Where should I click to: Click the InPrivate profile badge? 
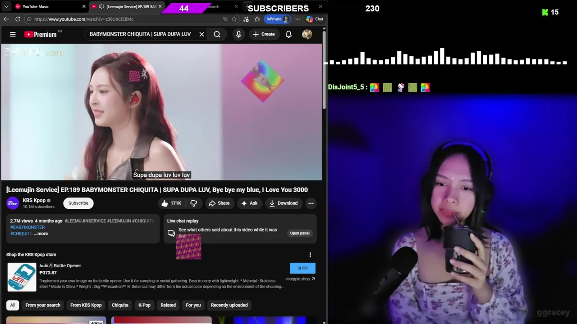(x=277, y=19)
